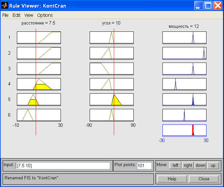The image size is (224, 187).
Task: Click rule 3 угол membership plot
Action: (x=112, y=69)
